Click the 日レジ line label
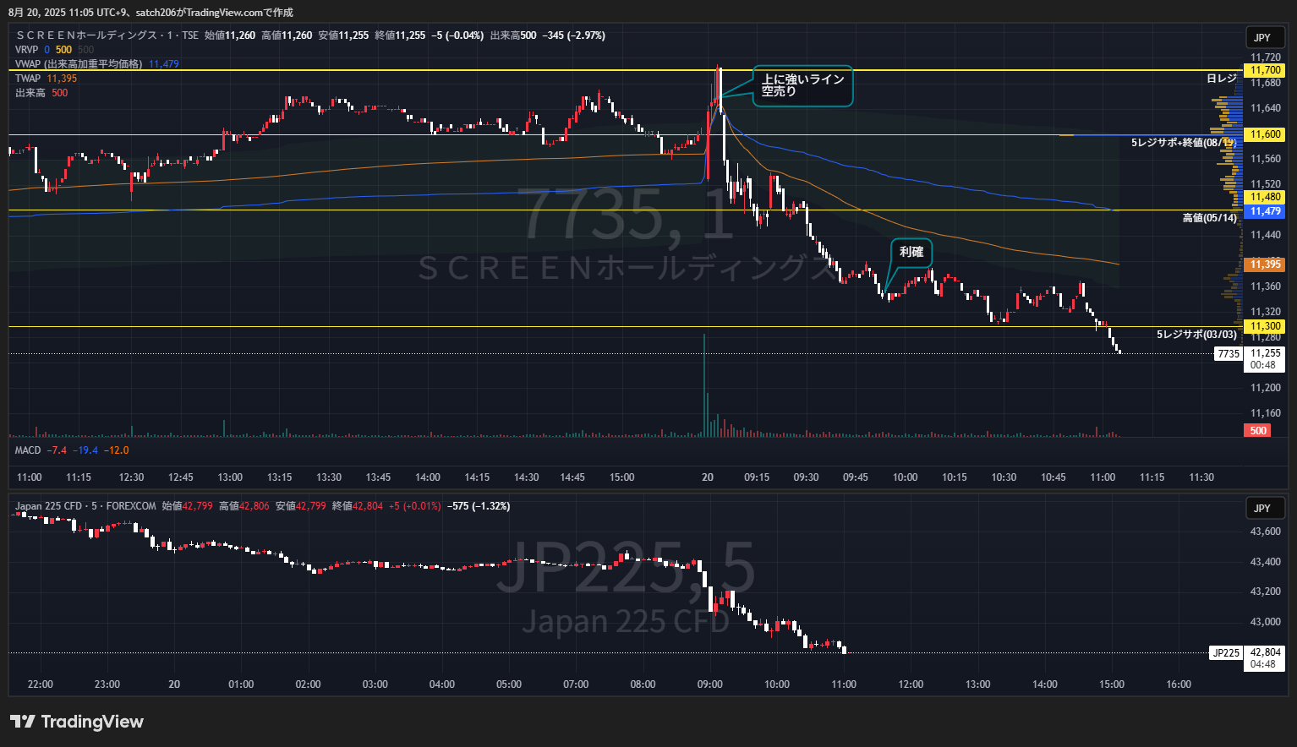 pos(1221,79)
